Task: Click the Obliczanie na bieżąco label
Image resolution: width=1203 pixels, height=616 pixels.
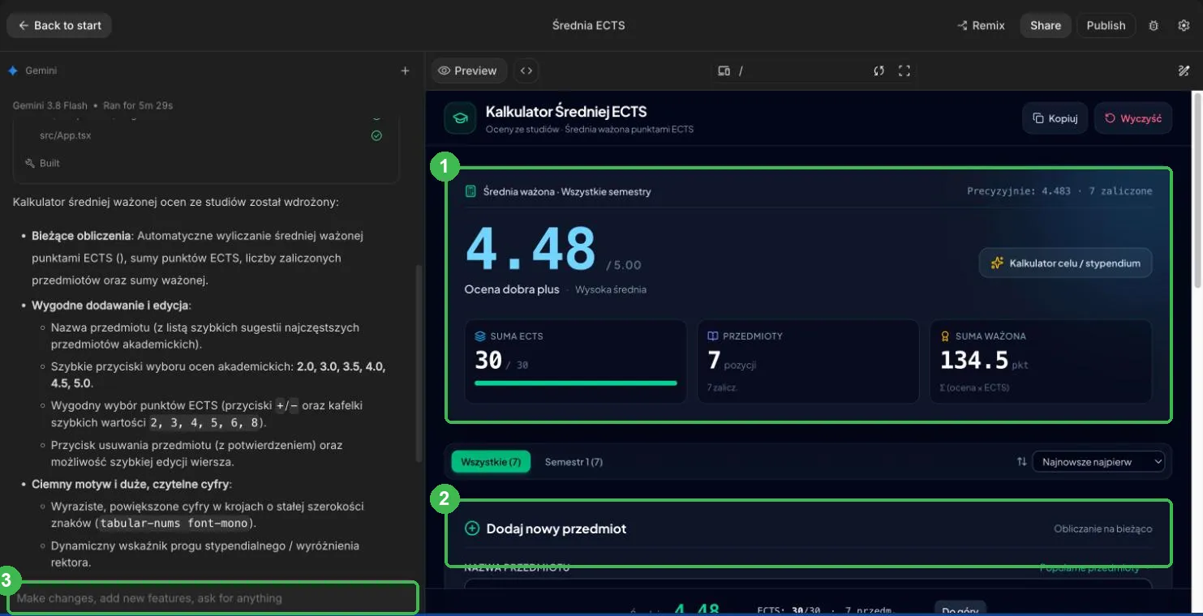Action: tap(1102, 528)
